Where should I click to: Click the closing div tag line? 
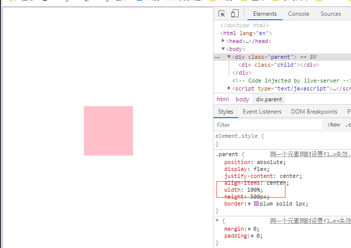point(242,73)
